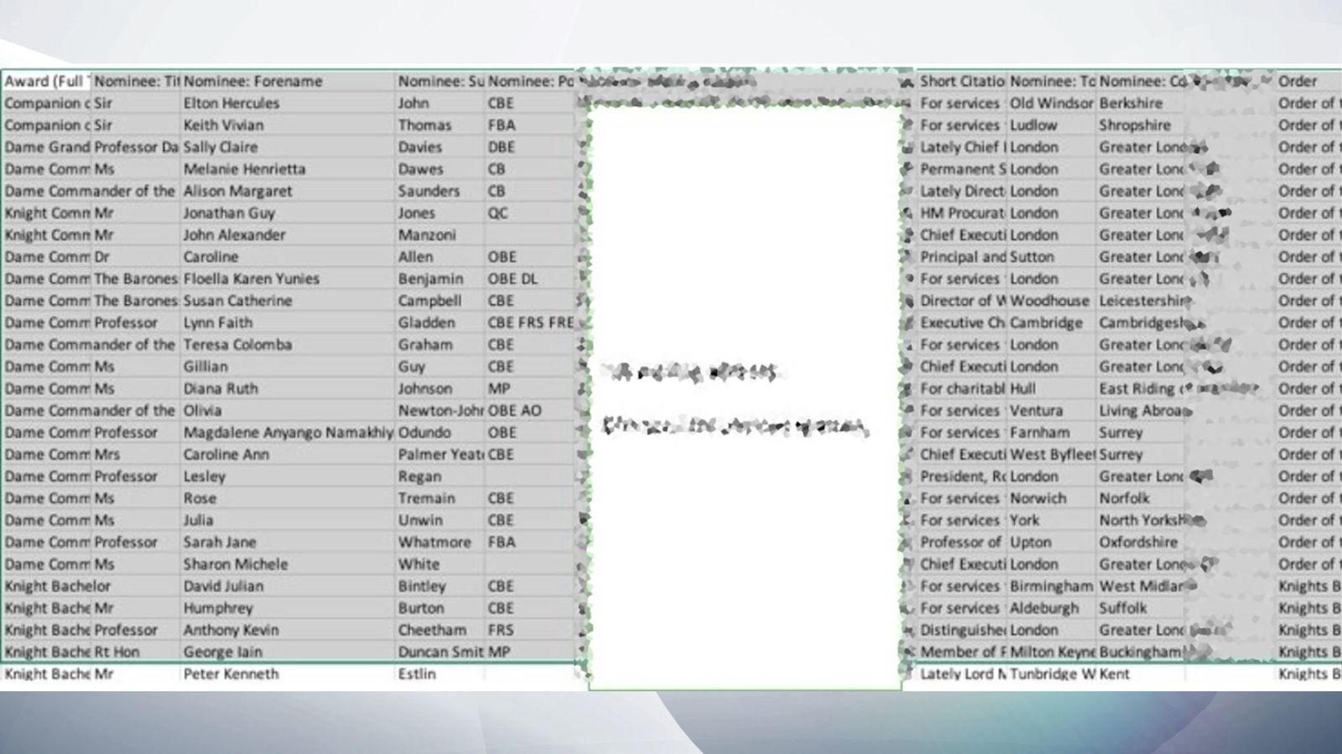This screenshot has height=754, width=1342.
Task: Select the 'Magdalene Anyango Namakhiy' cell
Action: tap(288, 432)
